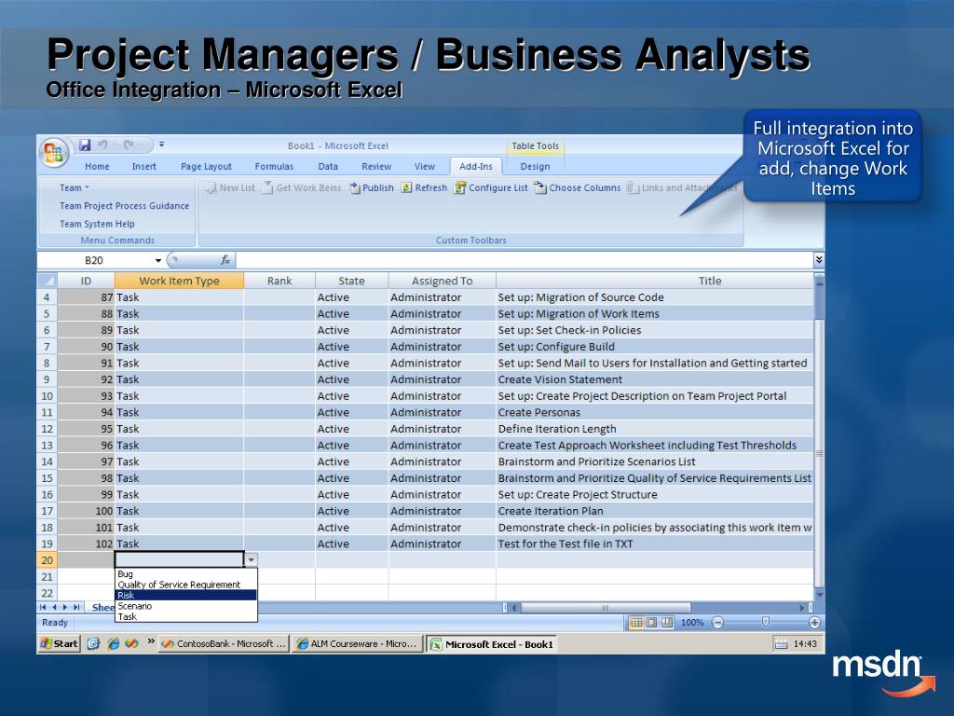This screenshot has height=716, width=954.
Task: Go to first sheet navigation arrow
Action: [x=43, y=607]
